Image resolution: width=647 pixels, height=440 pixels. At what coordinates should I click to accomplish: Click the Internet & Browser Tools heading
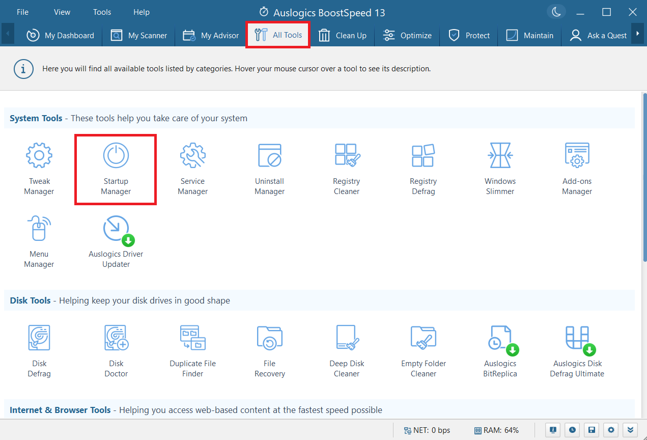(60, 410)
